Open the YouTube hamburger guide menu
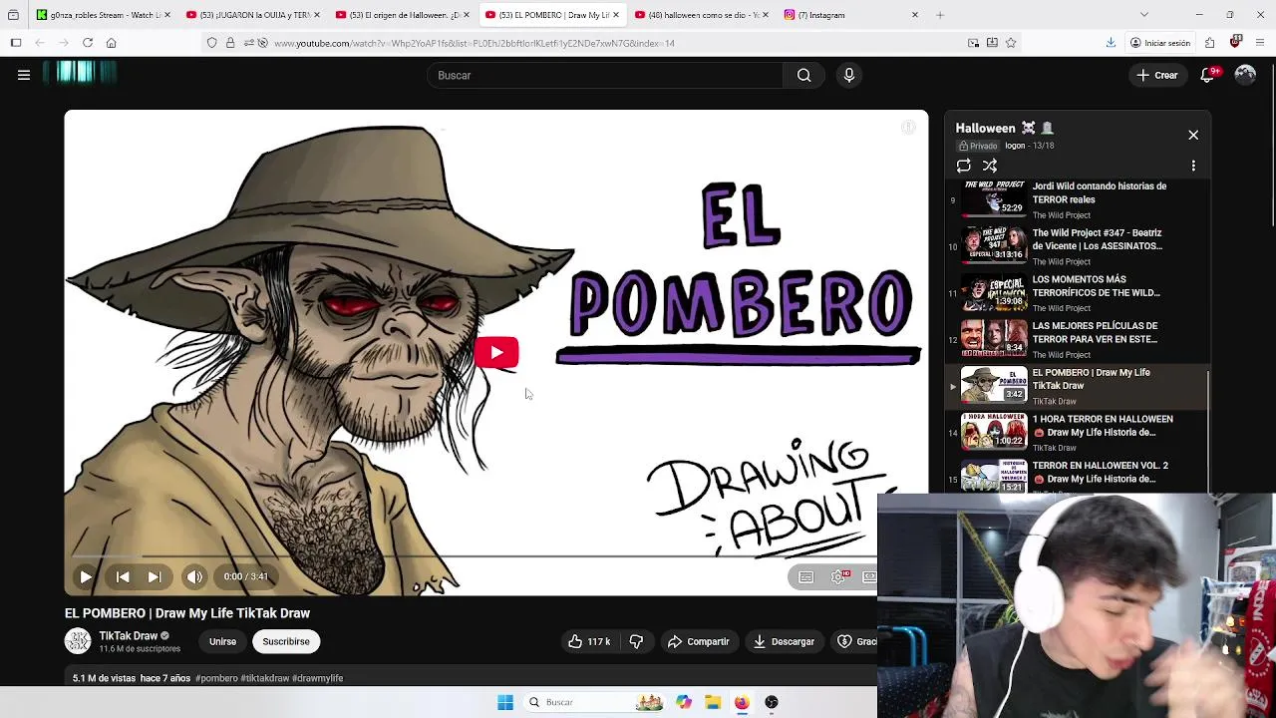 click(24, 75)
